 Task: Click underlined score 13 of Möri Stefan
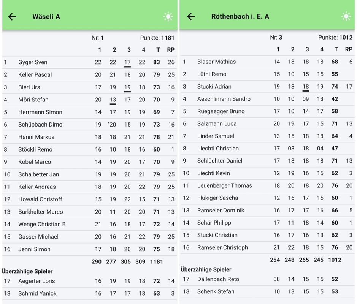pyautogui.click(x=113, y=100)
